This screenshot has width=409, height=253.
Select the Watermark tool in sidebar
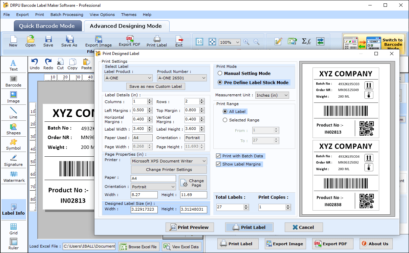coord(14,176)
